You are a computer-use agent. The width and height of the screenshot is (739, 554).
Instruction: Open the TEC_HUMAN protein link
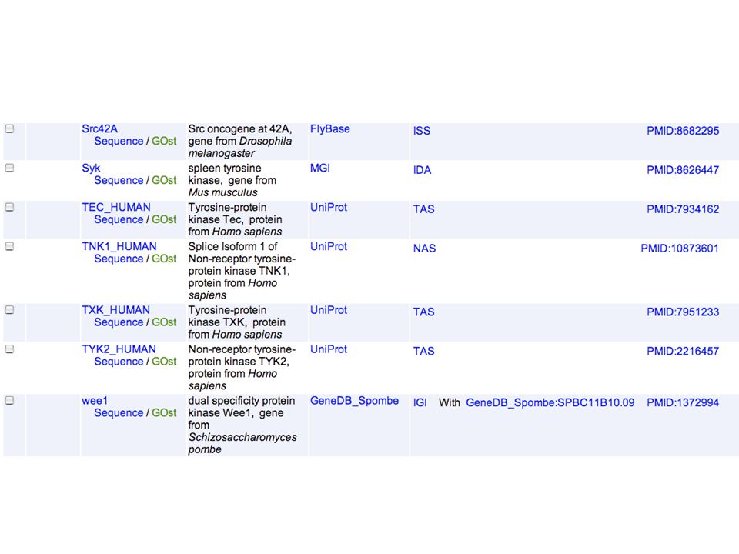point(116,207)
